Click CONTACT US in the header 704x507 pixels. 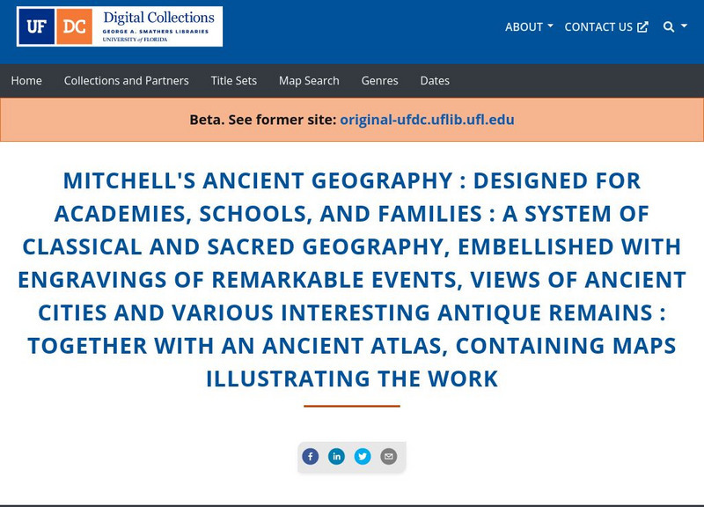click(600, 26)
